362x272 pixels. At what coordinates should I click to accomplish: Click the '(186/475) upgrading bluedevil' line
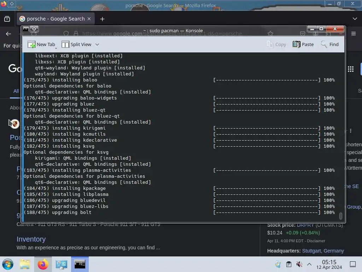[64, 200]
